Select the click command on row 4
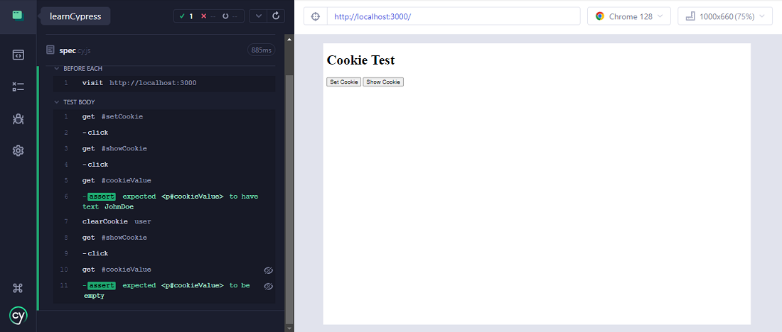The image size is (782, 332). coord(164,165)
